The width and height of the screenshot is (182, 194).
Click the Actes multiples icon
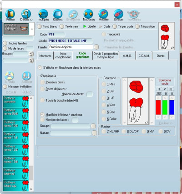pos(43,14)
